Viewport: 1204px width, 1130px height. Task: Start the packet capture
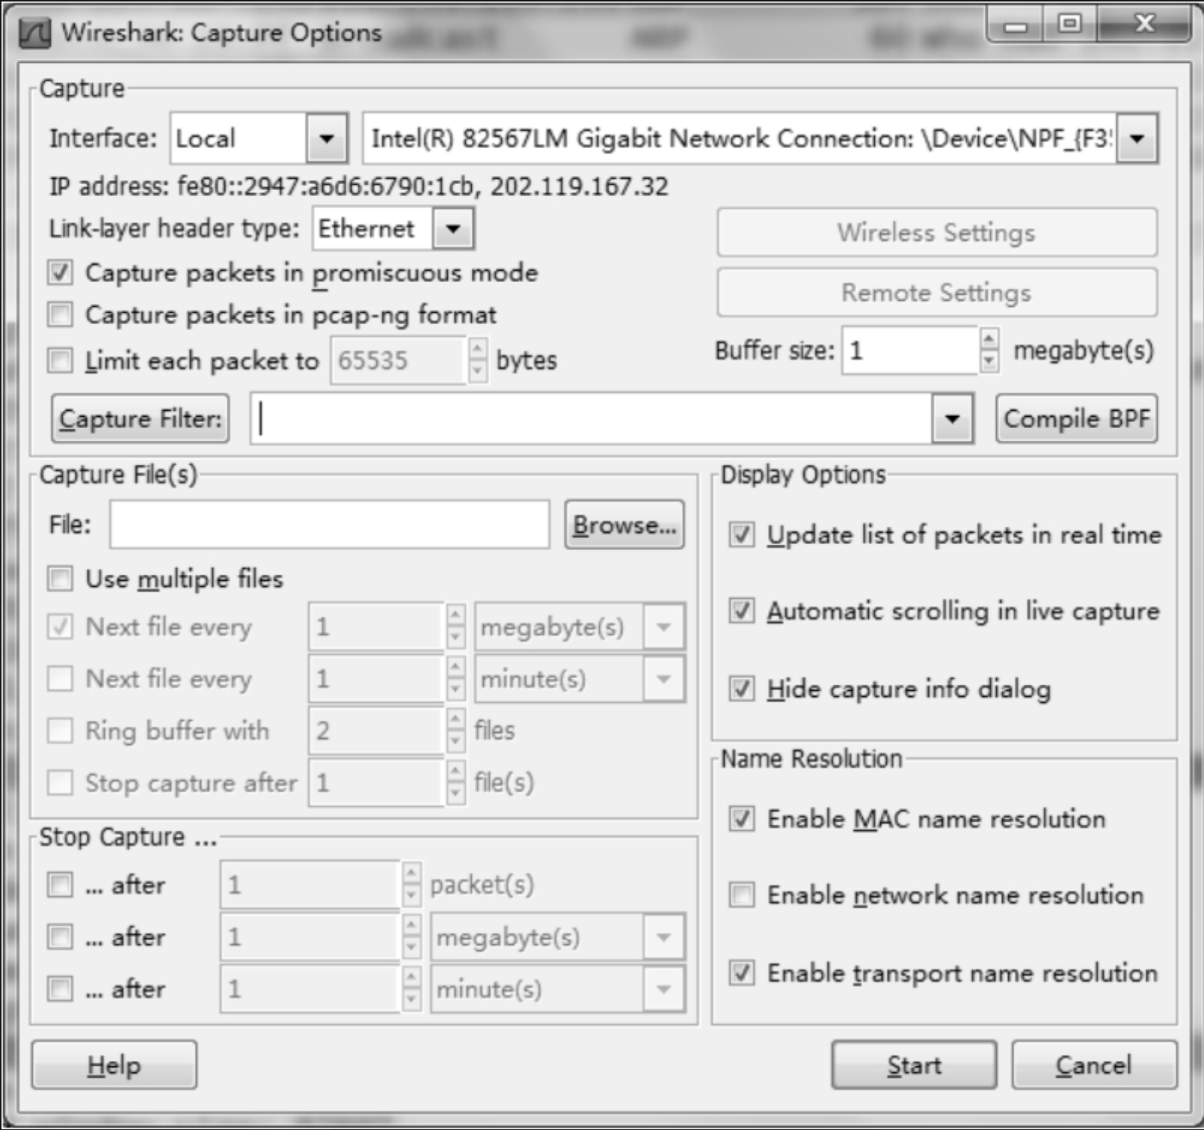point(914,1065)
